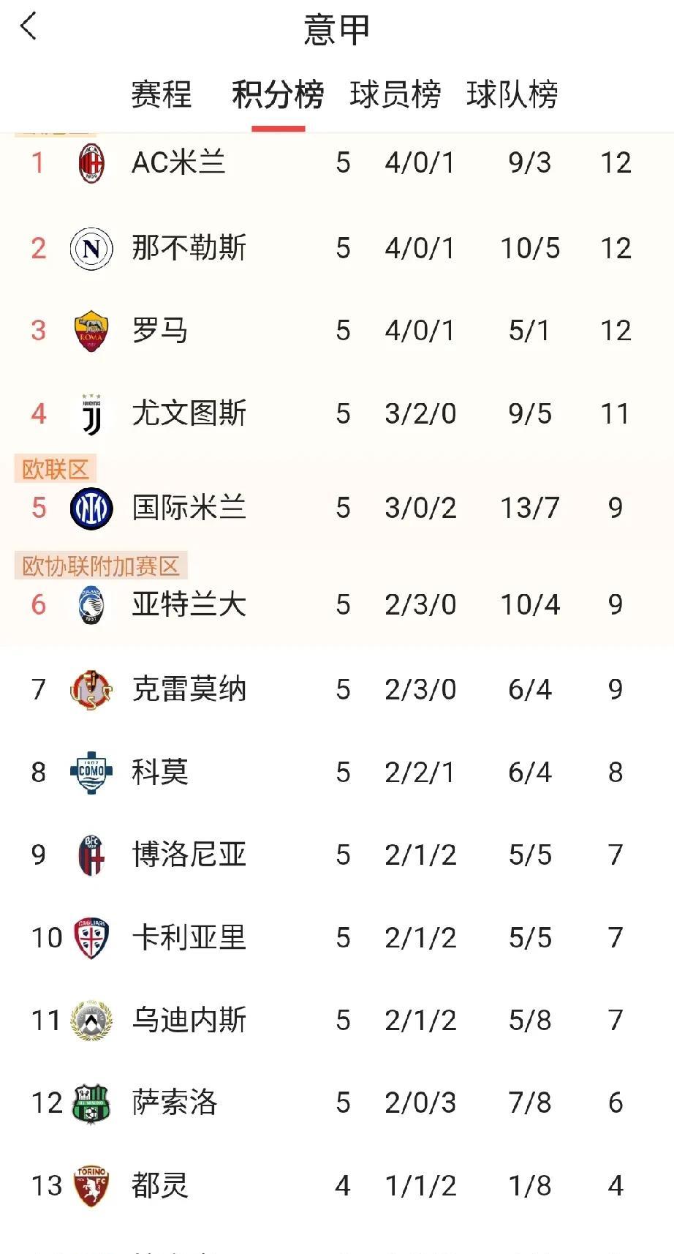Image resolution: width=674 pixels, height=1254 pixels.
Task: Select the 积分榜 tab
Action: (278, 95)
